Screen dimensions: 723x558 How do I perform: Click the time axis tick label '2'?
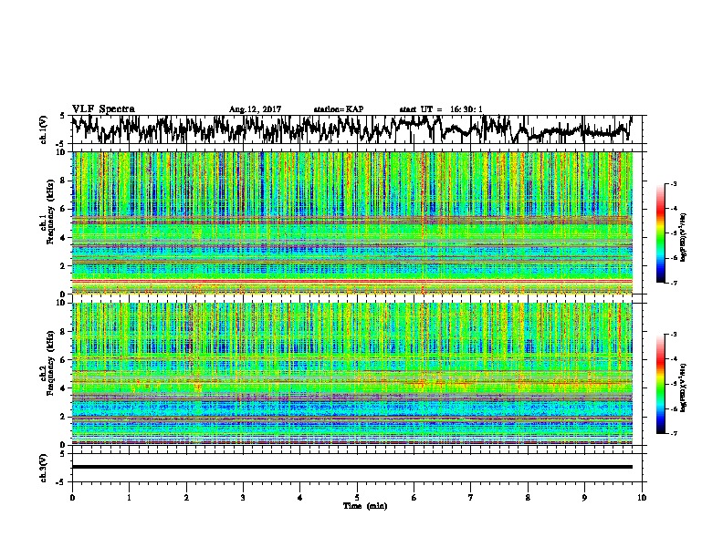(x=186, y=498)
